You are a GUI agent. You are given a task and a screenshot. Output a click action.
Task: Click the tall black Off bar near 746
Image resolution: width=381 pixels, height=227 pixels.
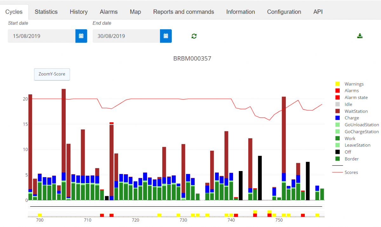260,178
